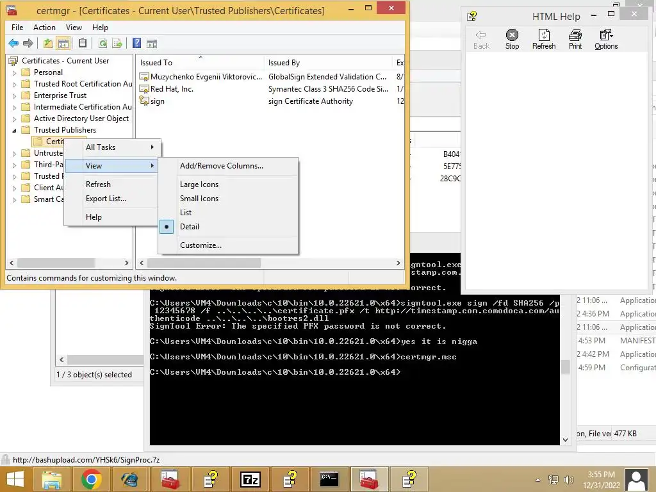
Task: Open the Action menu
Action: (44, 27)
